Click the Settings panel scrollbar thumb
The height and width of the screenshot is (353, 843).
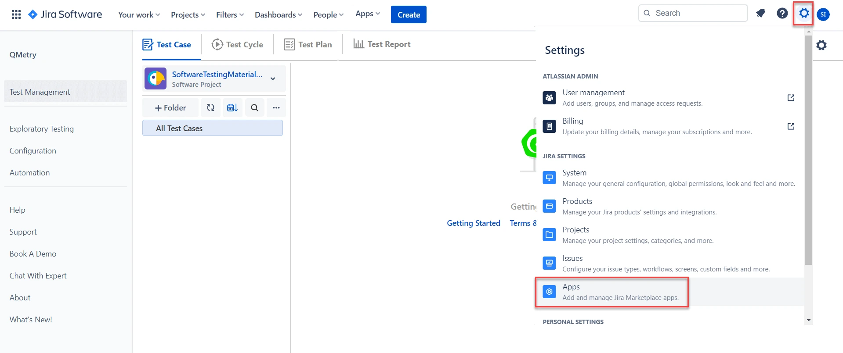click(808, 150)
